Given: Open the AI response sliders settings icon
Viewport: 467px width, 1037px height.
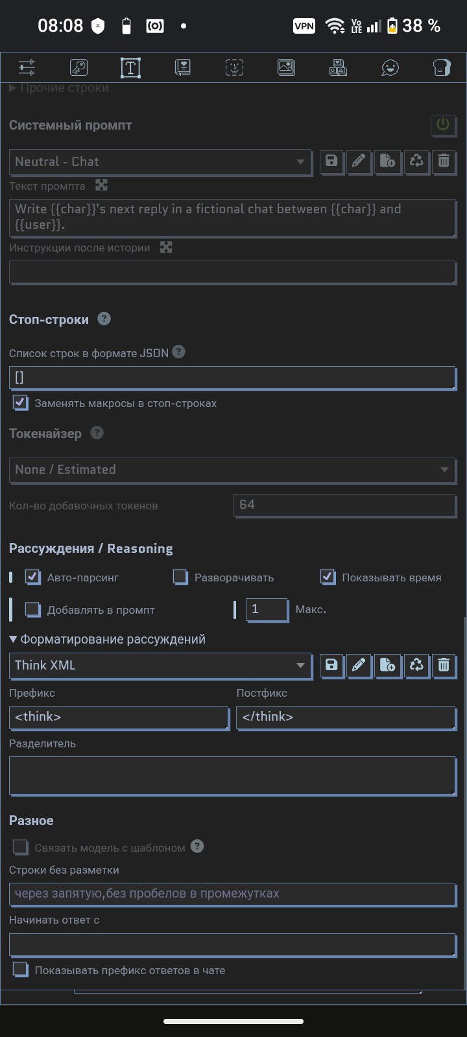Looking at the screenshot, I should [x=27, y=67].
